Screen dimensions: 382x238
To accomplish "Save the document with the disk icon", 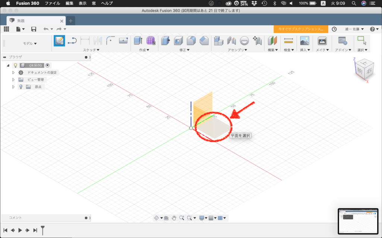I will point(34,29).
